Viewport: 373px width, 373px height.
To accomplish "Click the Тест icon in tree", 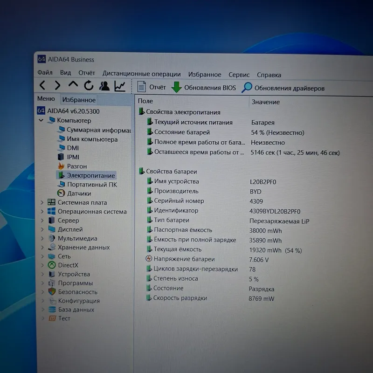I will click(x=52, y=318).
